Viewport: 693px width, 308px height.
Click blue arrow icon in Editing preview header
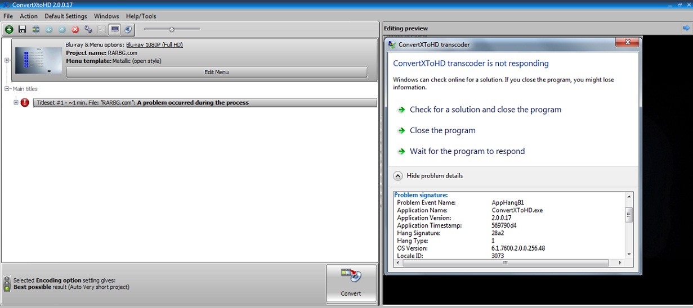coord(686,28)
